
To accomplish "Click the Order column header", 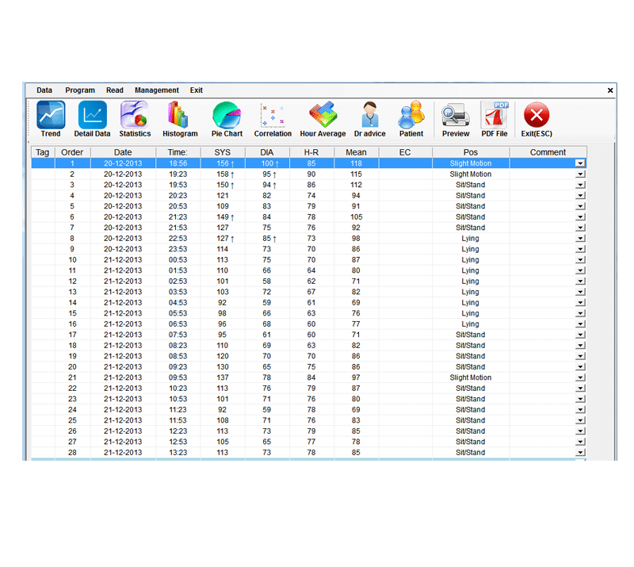I will point(72,152).
